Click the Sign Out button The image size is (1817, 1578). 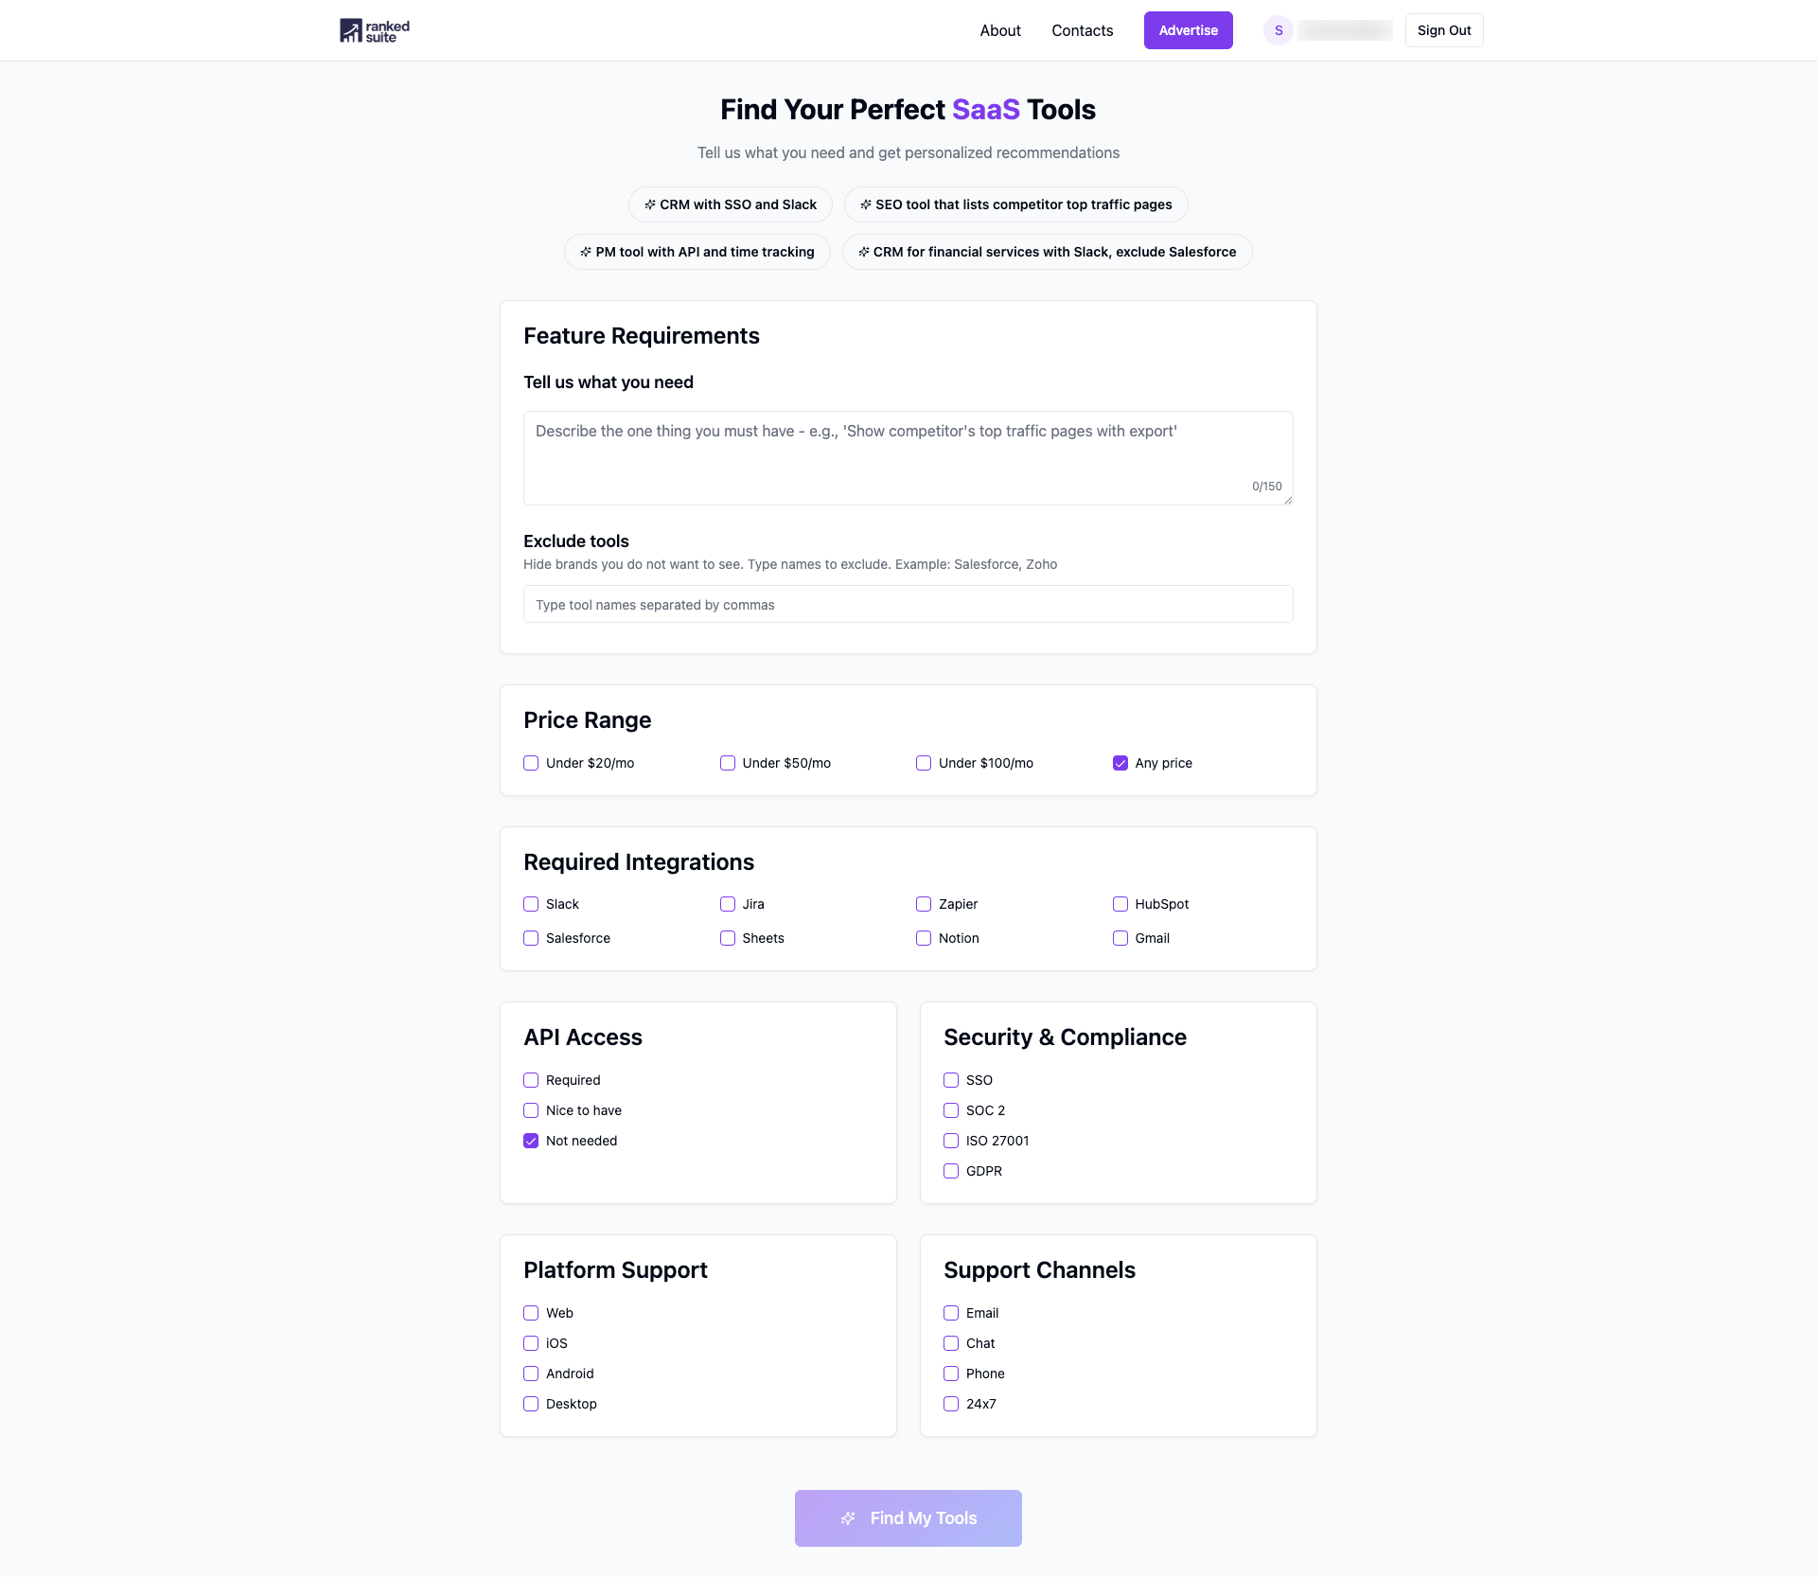click(1443, 30)
